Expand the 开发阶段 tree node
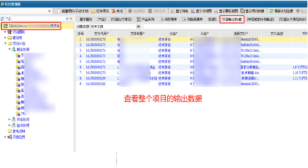 (10, 119)
